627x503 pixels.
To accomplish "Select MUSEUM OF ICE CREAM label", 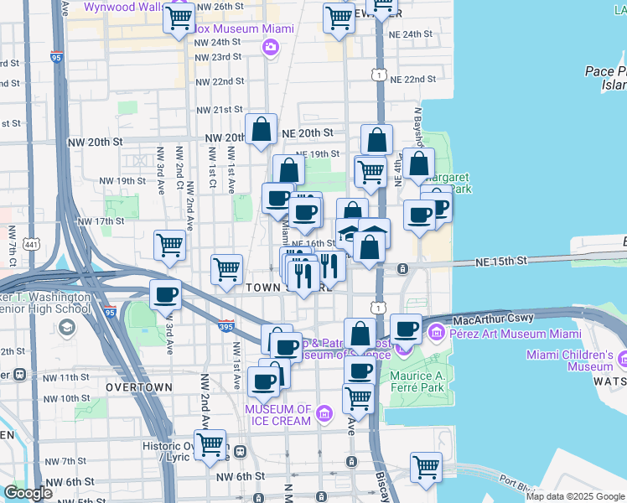I will 278,415.
